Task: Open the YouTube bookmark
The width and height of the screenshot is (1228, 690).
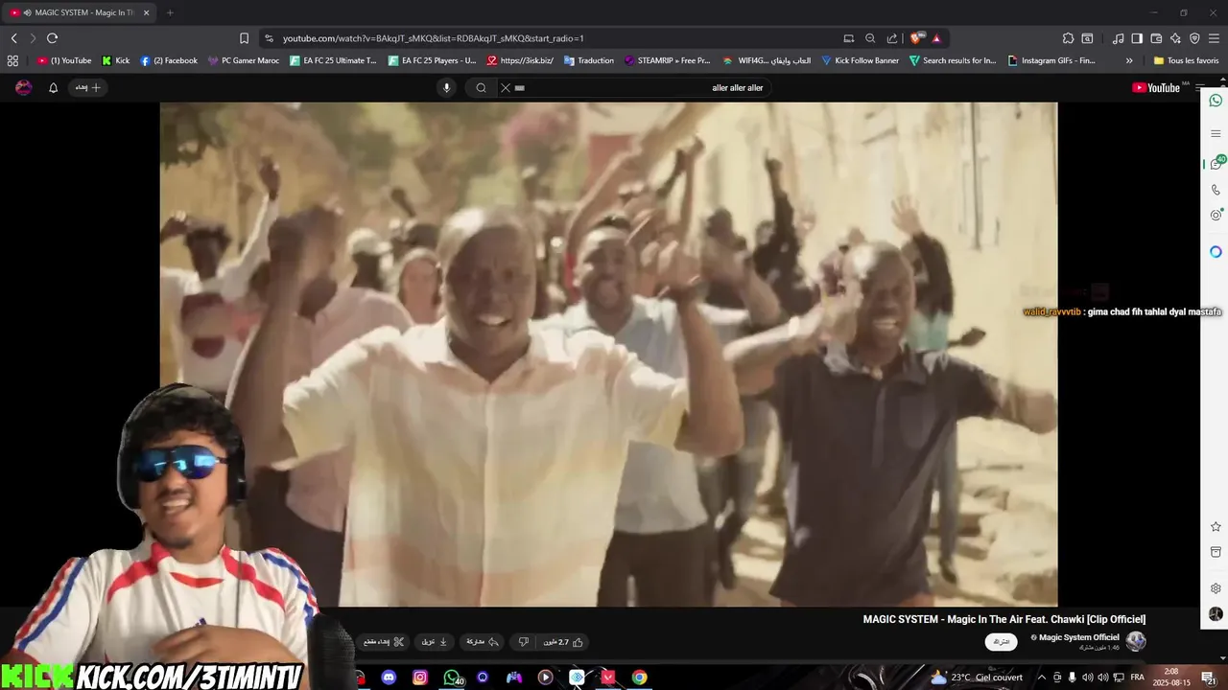Action: [x=64, y=60]
